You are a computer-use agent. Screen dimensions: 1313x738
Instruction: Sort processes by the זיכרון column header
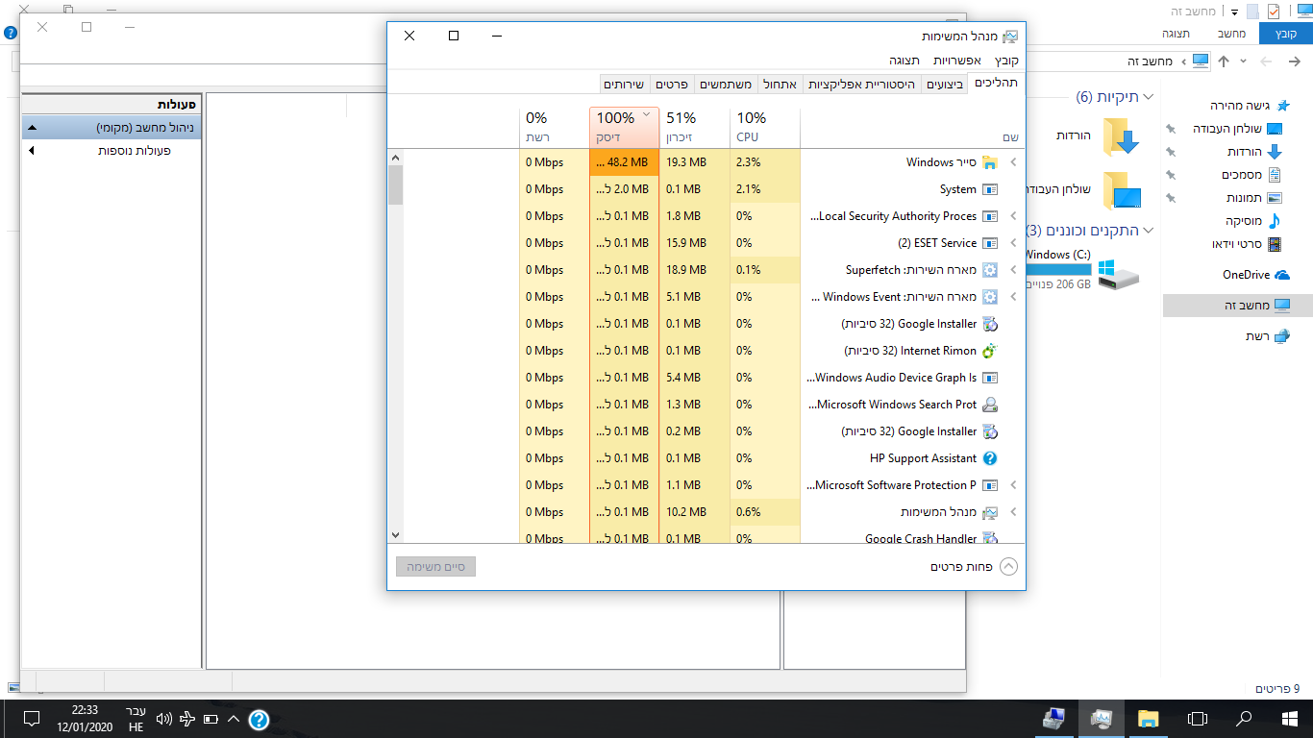pyautogui.click(x=695, y=127)
